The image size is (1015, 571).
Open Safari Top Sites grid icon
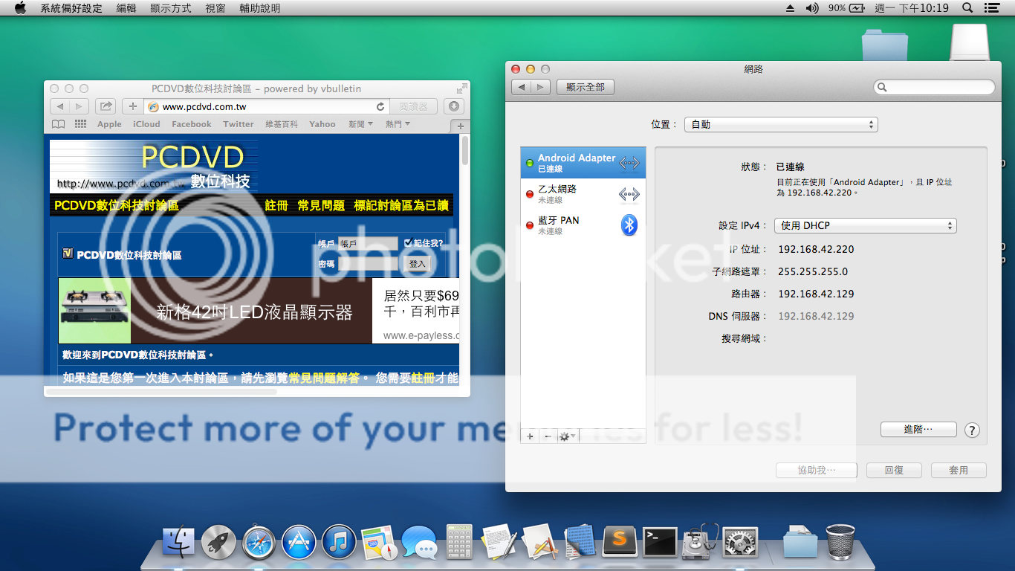pos(80,124)
